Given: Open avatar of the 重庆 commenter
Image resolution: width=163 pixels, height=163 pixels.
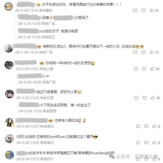Looking at the screenshot, I should [9, 6].
